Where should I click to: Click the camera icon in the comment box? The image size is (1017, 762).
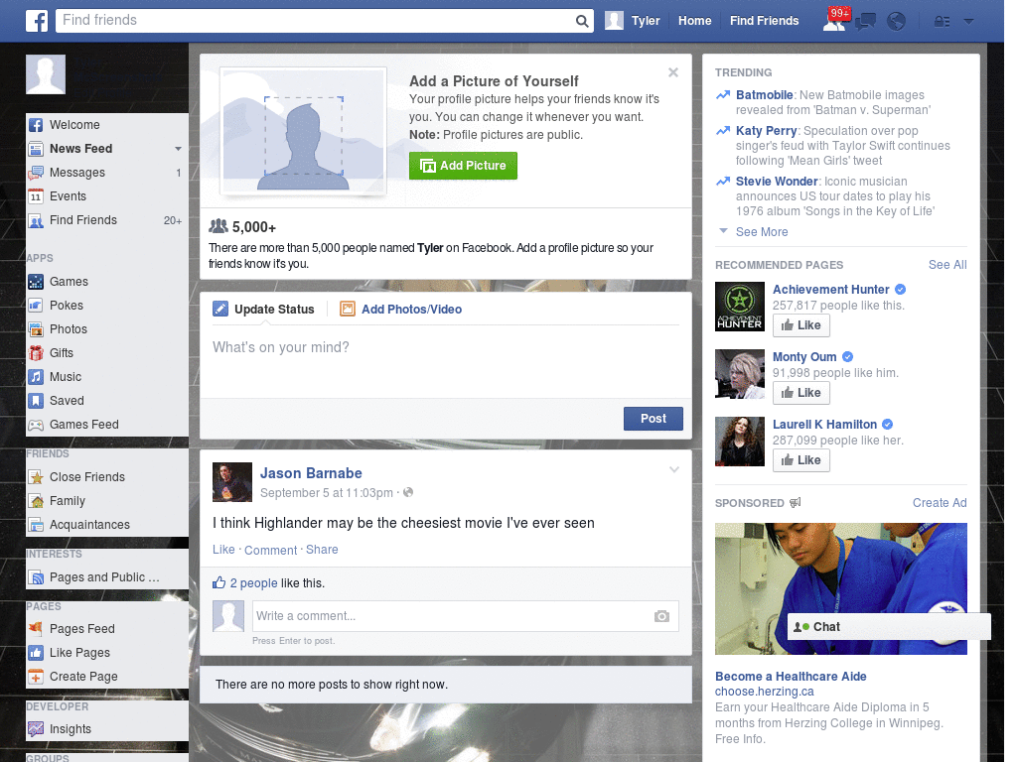661,616
